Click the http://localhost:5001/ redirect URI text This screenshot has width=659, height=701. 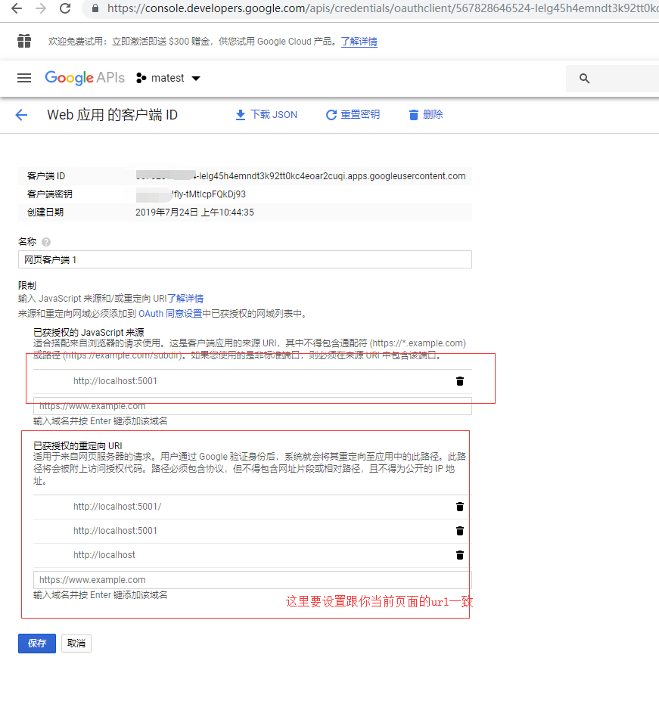click(x=117, y=507)
